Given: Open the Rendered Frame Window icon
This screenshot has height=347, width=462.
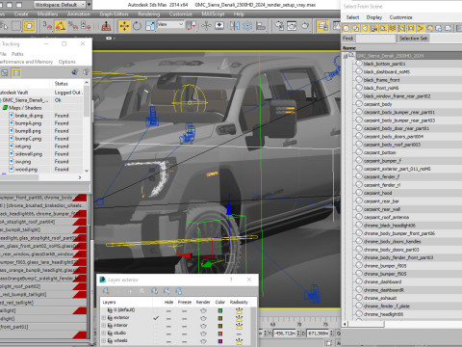Looking at the screenshot, I should (292, 26).
